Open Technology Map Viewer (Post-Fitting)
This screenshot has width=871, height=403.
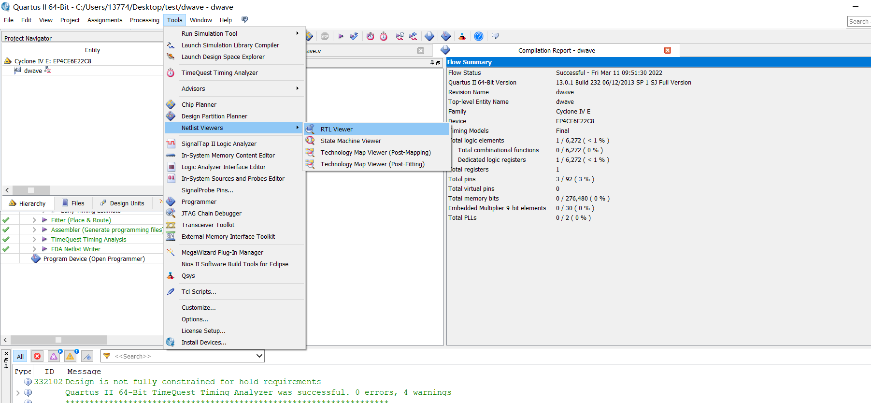(376, 164)
